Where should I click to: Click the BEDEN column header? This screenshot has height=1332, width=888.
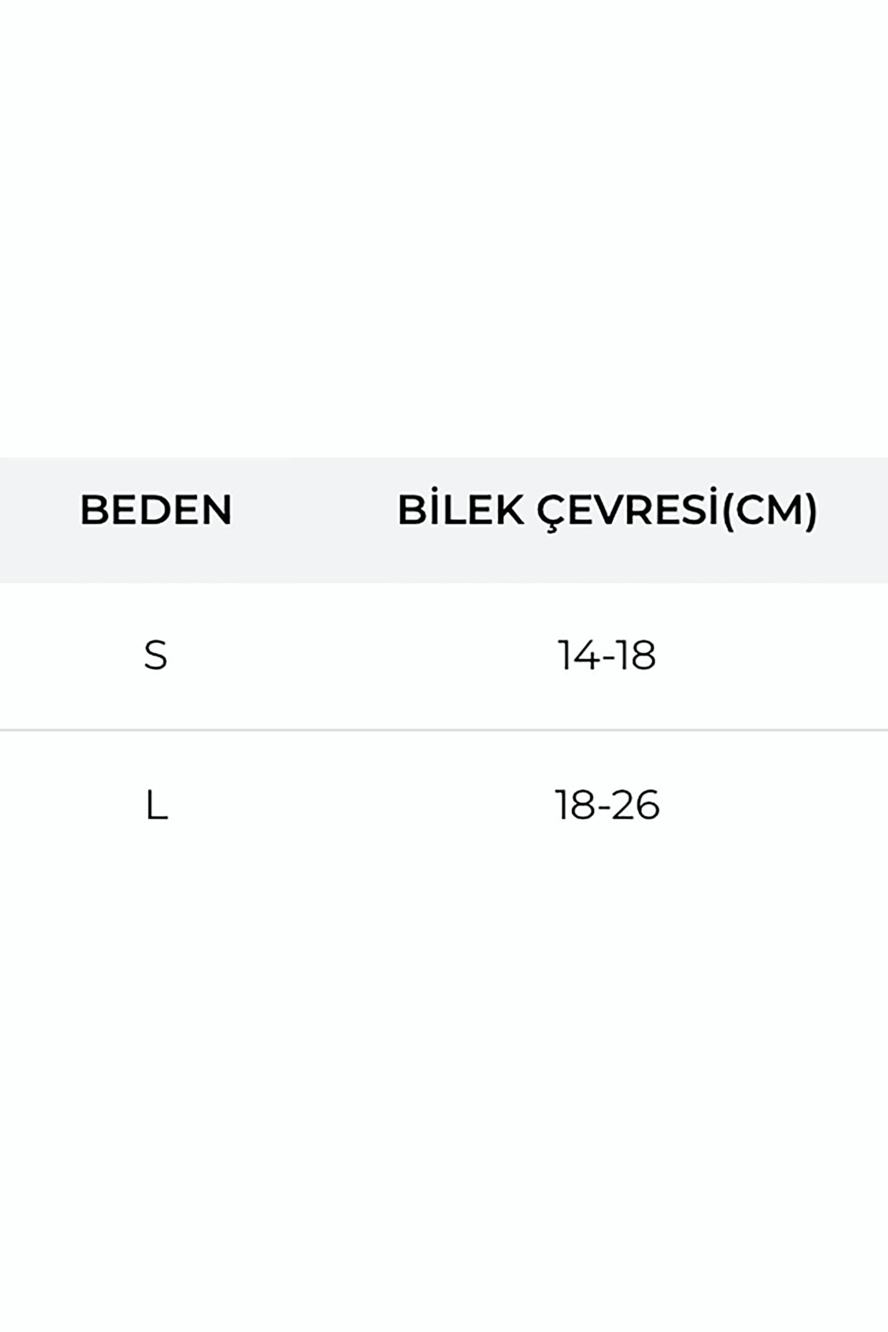[x=156, y=510]
